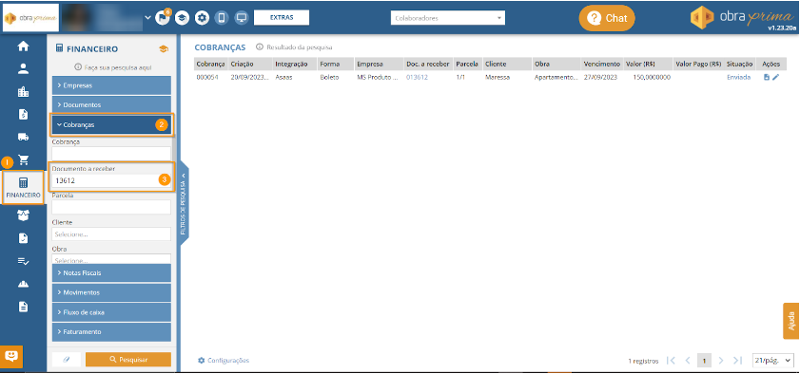The height and width of the screenshot is (374, 800).
Task: Click the pencil edit icon for cobrança 000054
Action: click(776, 77)
